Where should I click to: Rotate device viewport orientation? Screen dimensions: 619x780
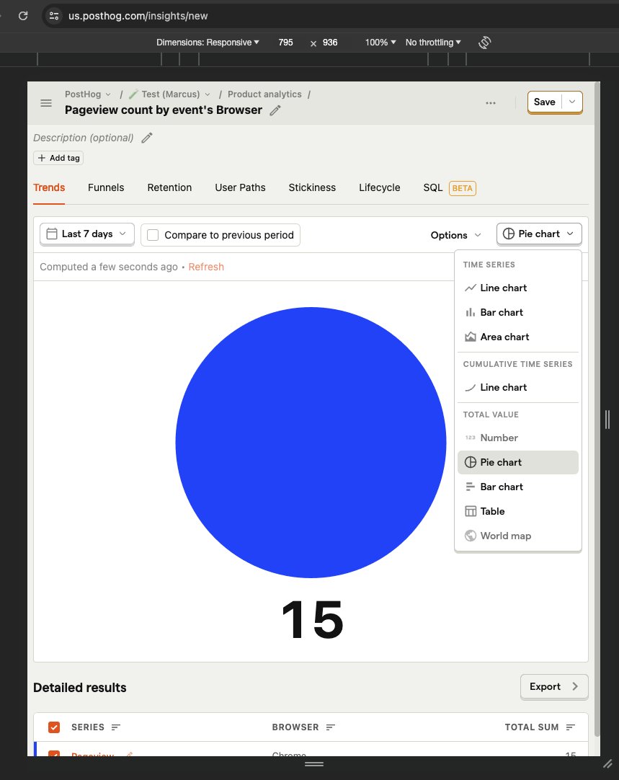485,43
